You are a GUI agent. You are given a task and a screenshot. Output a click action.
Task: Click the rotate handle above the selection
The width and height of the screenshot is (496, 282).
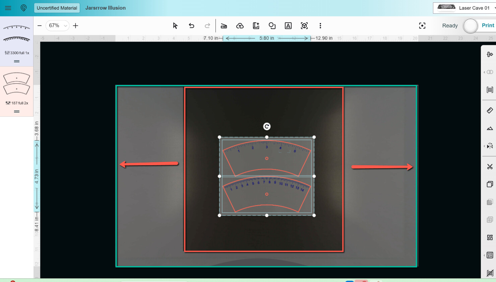coord(267,126)
